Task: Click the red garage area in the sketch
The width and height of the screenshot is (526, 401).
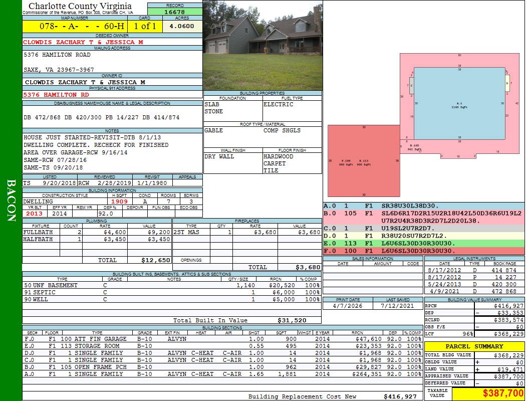Action: 364,161
